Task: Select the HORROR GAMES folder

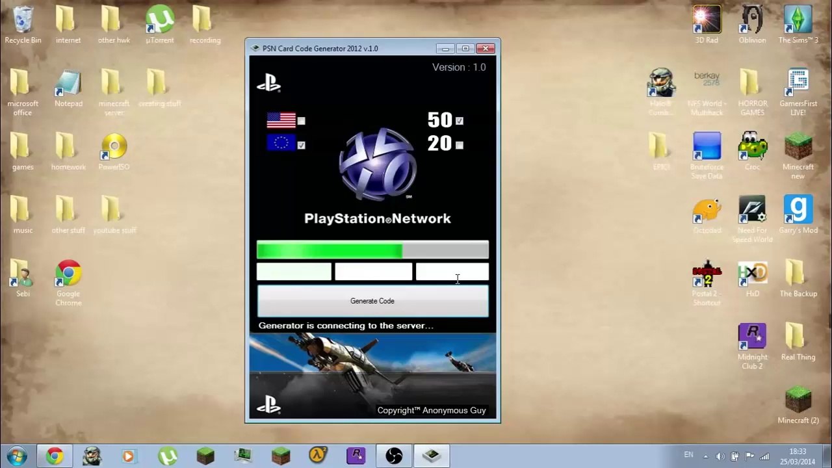Action: click(x=752, y=93)
